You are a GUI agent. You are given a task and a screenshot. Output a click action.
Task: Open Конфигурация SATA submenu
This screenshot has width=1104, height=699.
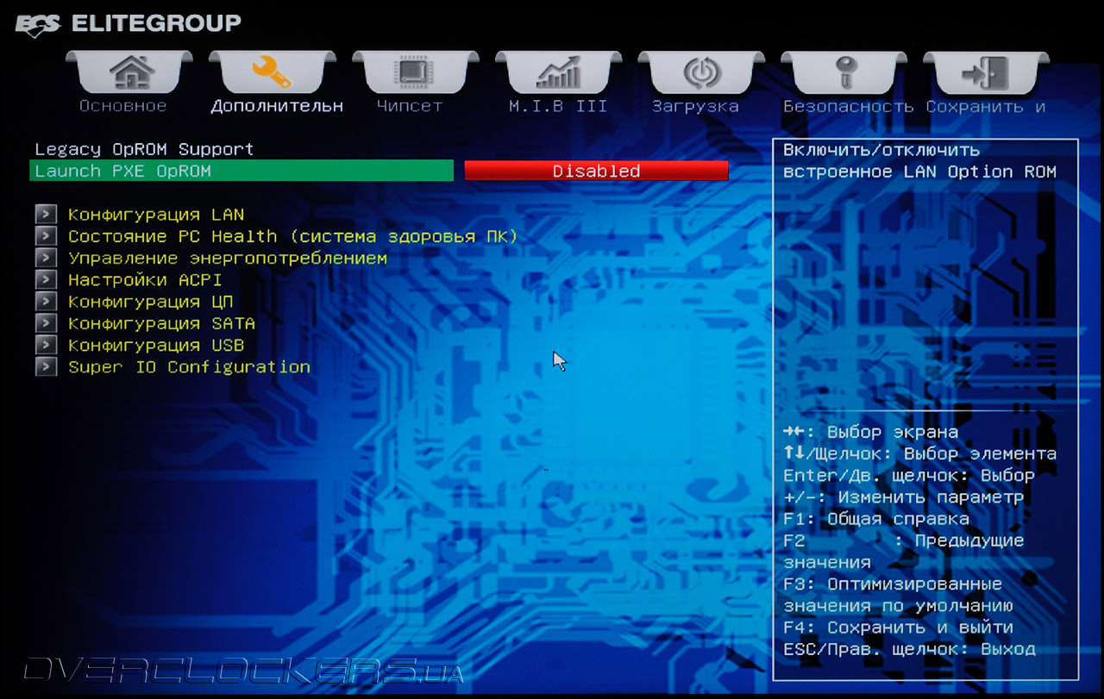coord(161,323)
